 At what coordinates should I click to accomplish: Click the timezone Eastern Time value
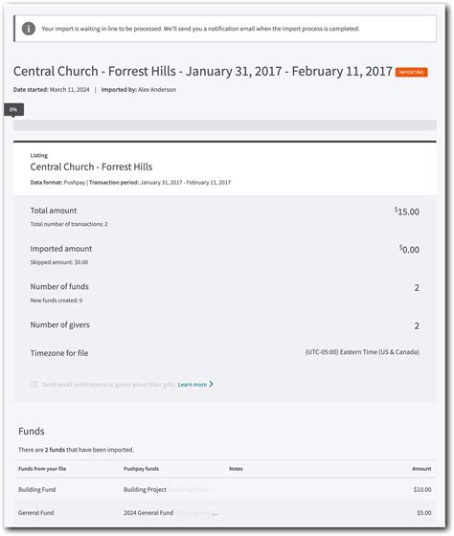pyautogui.click(x=362, y=352)
